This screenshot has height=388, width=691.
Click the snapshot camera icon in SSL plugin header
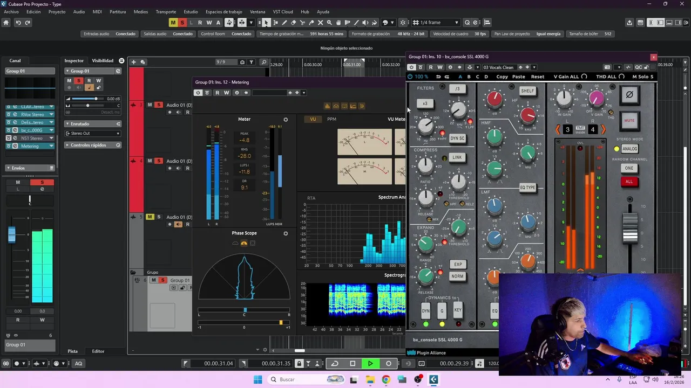[x=607, y=67]
